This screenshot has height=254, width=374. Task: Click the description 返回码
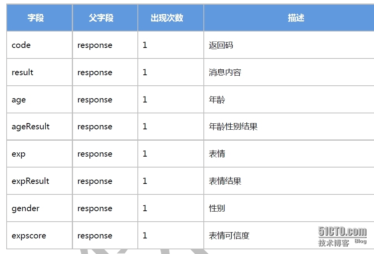[x=221, y=45]
